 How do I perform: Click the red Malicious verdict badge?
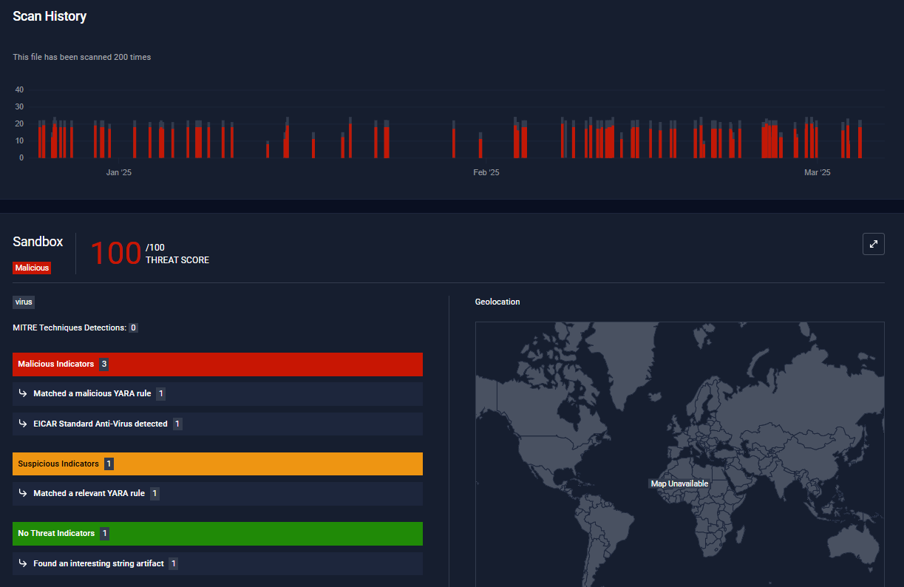[x=32, y=268]
